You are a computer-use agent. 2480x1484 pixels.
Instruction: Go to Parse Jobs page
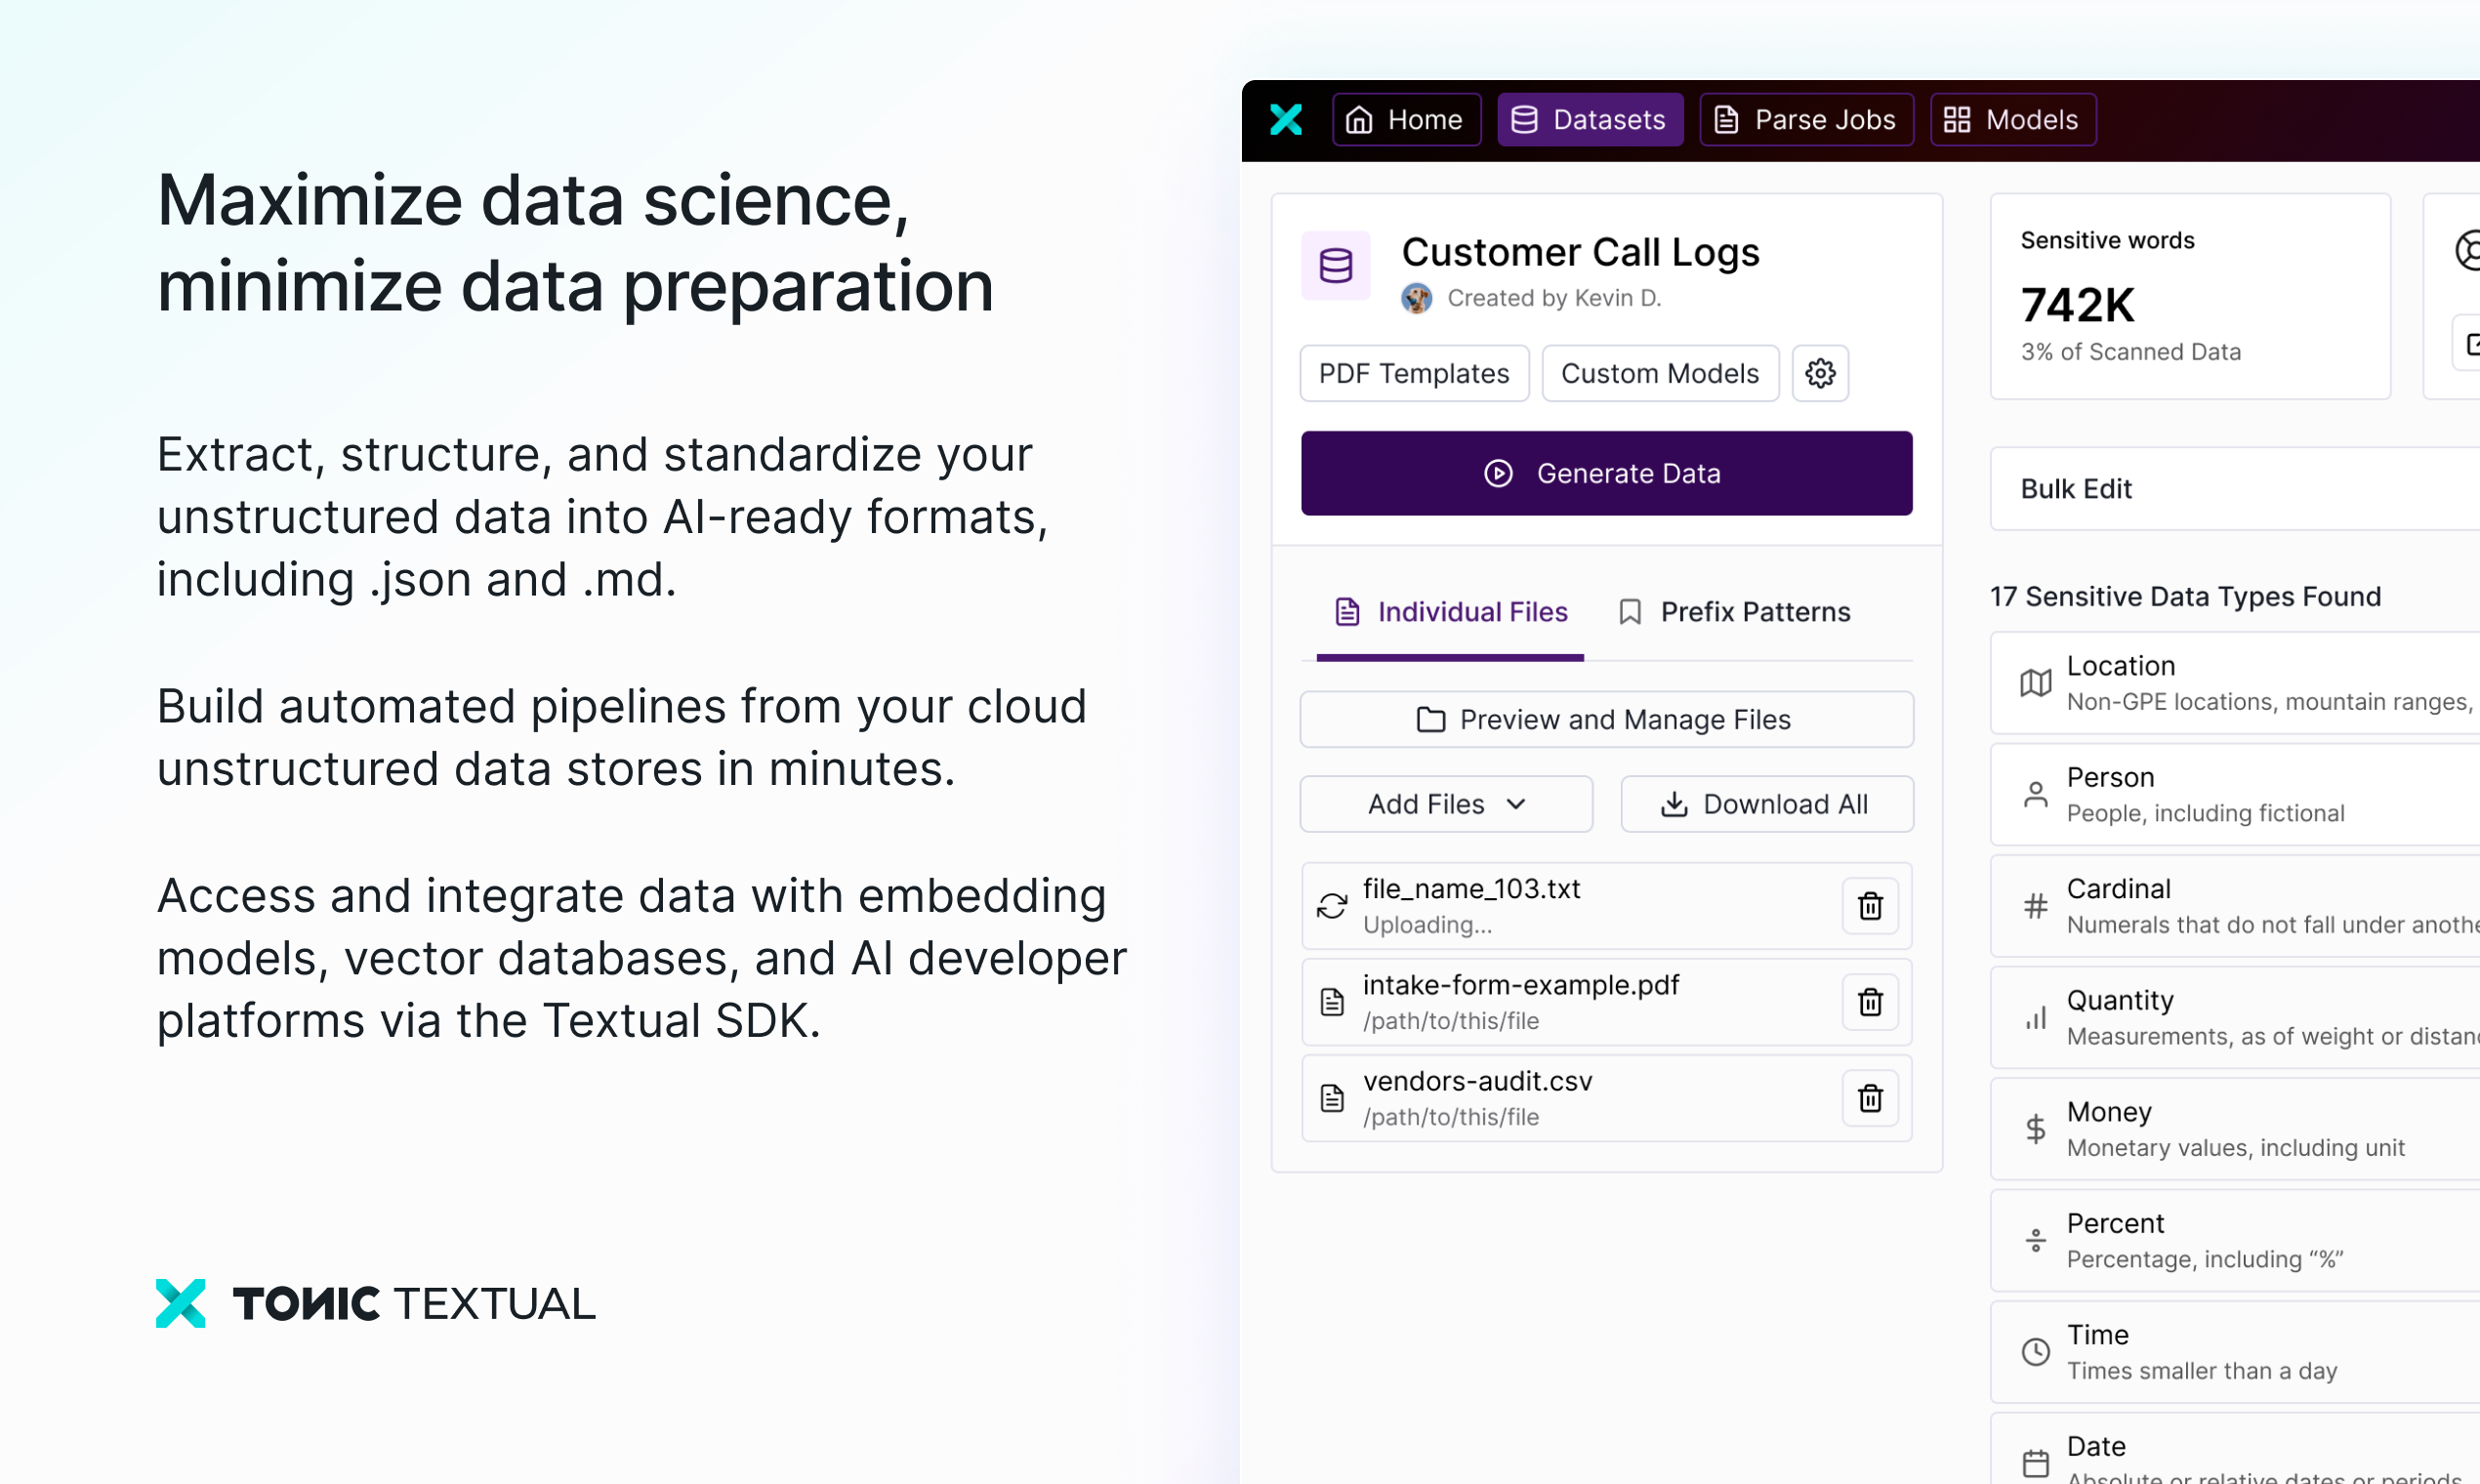(x=1806, y=120)
